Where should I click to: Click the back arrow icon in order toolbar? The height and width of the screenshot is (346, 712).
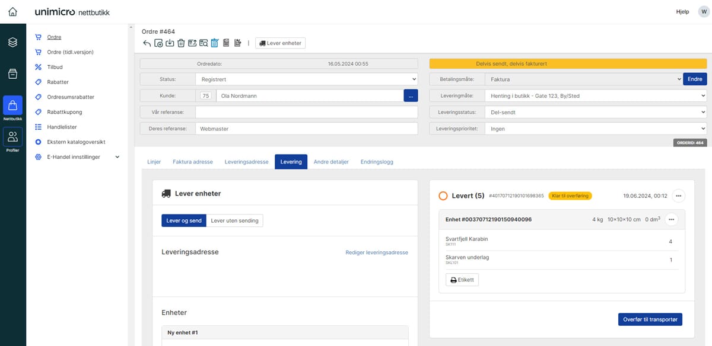(147, 43)
